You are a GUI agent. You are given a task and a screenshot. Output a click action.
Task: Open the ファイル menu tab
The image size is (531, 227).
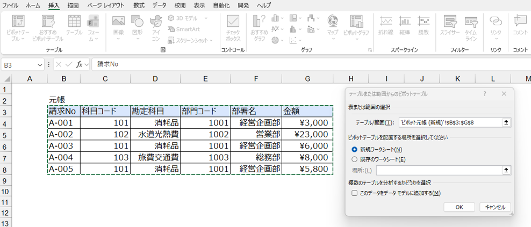pos(10,5)
